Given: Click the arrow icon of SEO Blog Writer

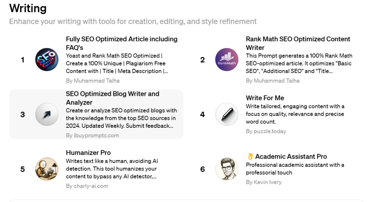Looking at the screenshot, I should (47, 114).
